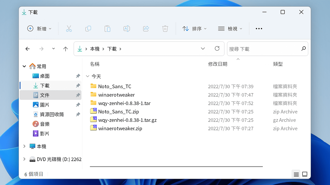Click the Refresh icon in address bar

click(x=217, y=49)
